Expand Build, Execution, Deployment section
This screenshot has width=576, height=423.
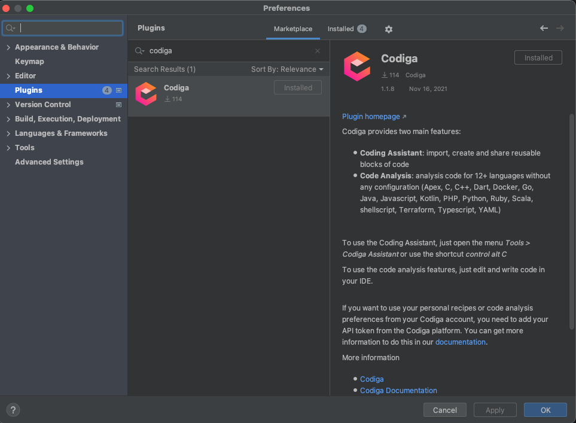[x=8, y=119]
